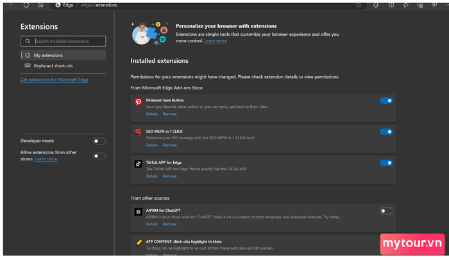Click 'AIPRM is your cheat code' description
Screen dimensions: 449x260
click(x=243, y=217)
